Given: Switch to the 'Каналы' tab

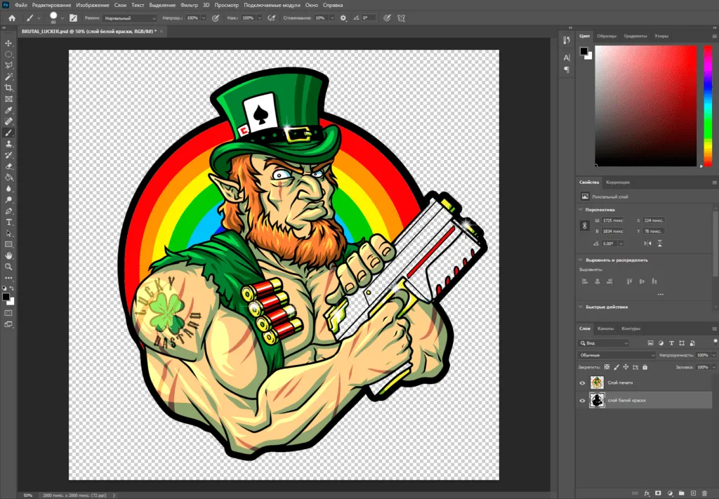Looking at the screenshot, I should (x=605, y=328).
